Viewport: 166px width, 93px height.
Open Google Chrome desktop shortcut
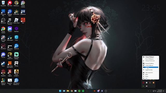3,30
